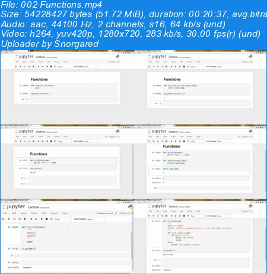
Task: Click the run cell icon in the add_num thumbnail
Action: click(x=180, y=141)
